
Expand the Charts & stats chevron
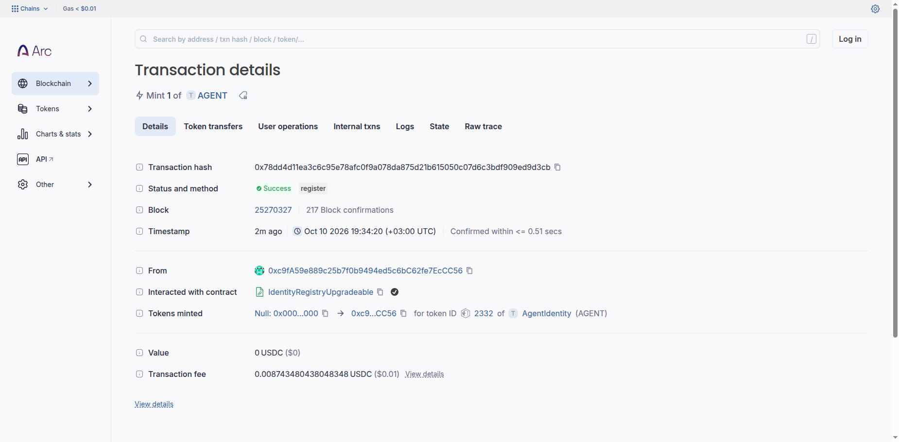click(x=90, y=134)
